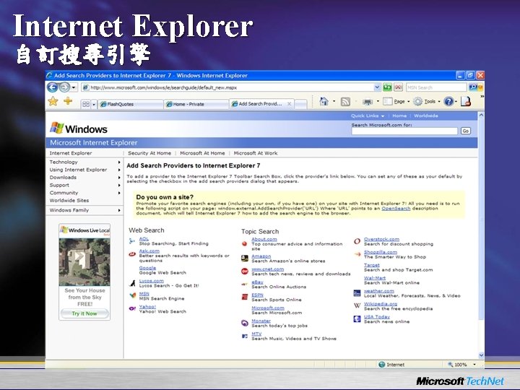The width and height of the screenshot is (520, 390).
Task: Open Microsoft At Home tab
Action: tap(202, 153)
